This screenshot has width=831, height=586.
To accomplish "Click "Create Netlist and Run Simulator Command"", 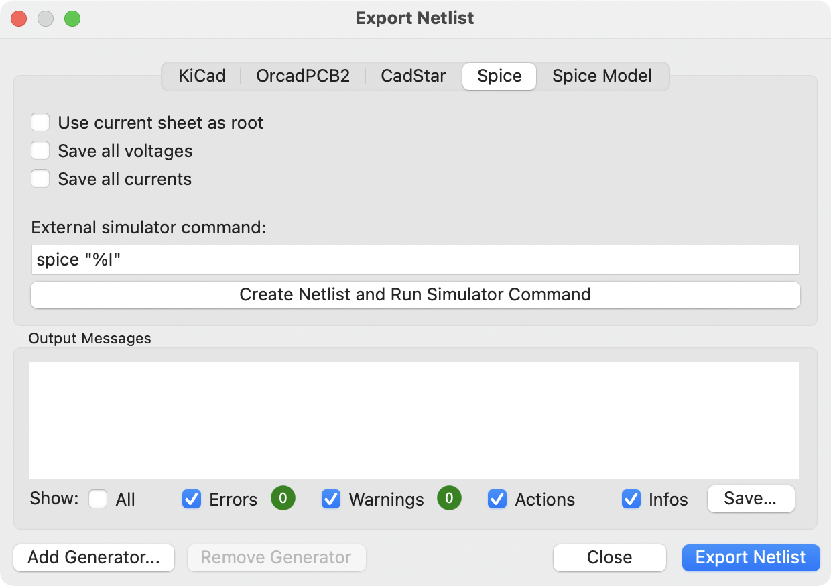I will (x=415, y=294).
